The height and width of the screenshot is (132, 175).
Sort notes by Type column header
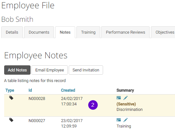click(x=10, y=90)
